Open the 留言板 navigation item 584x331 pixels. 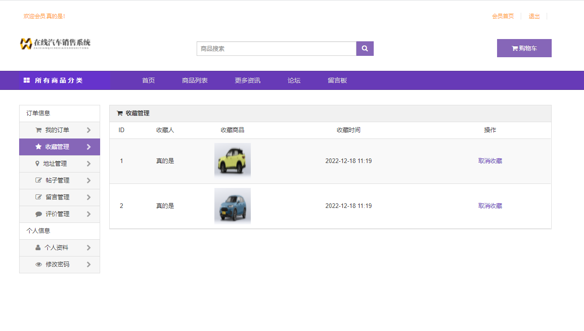(337, 80)
